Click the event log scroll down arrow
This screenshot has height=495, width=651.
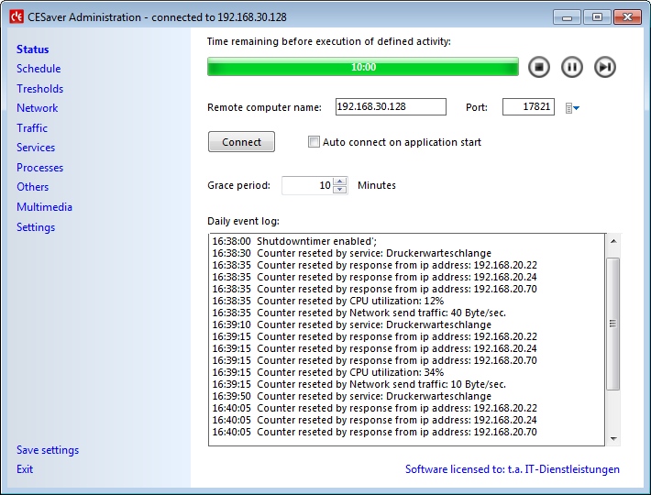click(613, 438)
